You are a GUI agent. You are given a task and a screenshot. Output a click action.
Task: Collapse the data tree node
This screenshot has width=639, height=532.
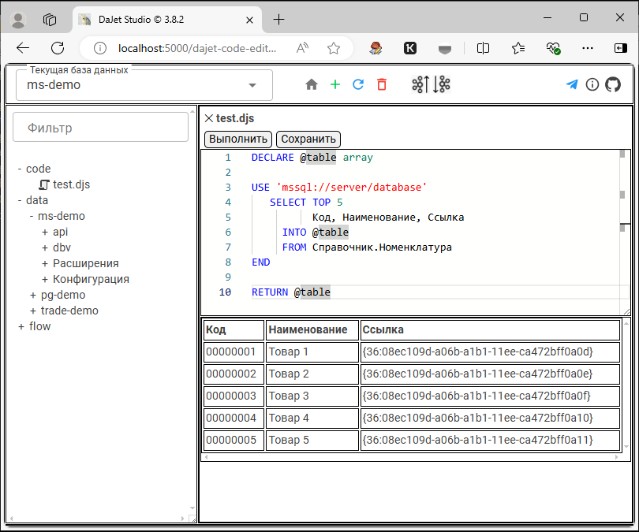pyautogui.click(x=20, y=200)
